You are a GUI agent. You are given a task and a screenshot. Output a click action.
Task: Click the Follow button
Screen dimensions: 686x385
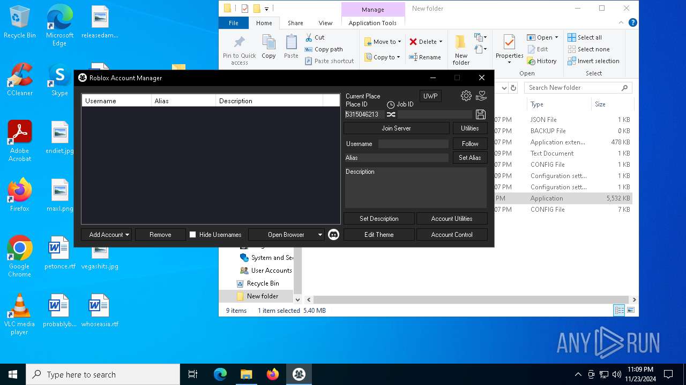coord(470,144)
